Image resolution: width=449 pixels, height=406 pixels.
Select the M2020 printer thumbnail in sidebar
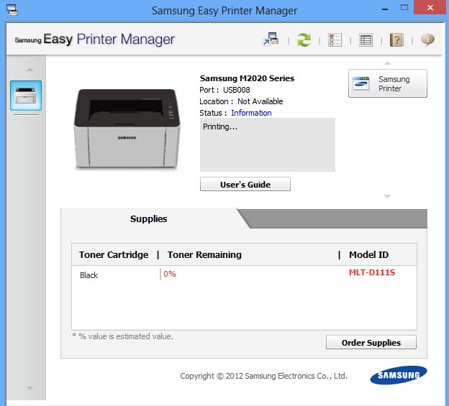click(x=26, y=96)
